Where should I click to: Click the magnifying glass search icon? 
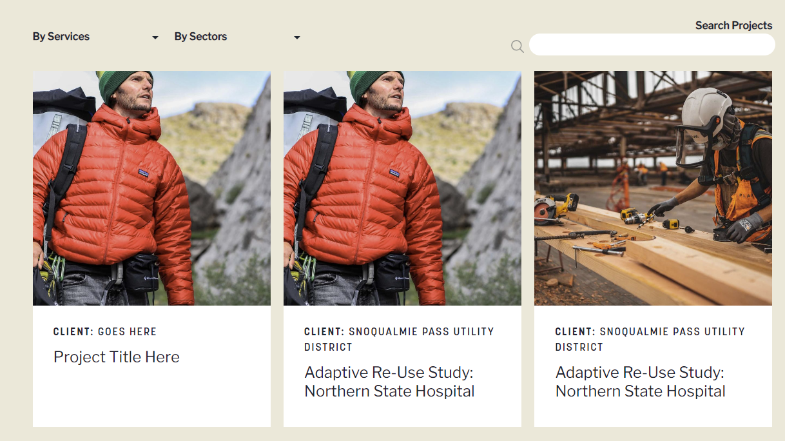pyautogui.click(x=517, y=46)
